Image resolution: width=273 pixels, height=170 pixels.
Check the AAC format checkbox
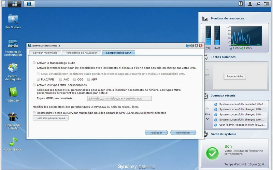[61, 80]
